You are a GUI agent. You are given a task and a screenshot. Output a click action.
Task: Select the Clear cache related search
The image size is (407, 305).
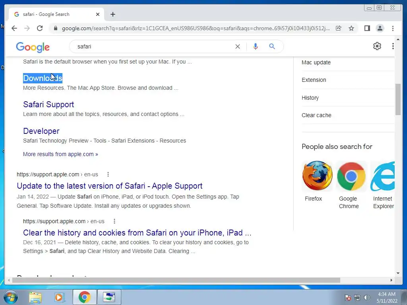[x=316, y=115]
